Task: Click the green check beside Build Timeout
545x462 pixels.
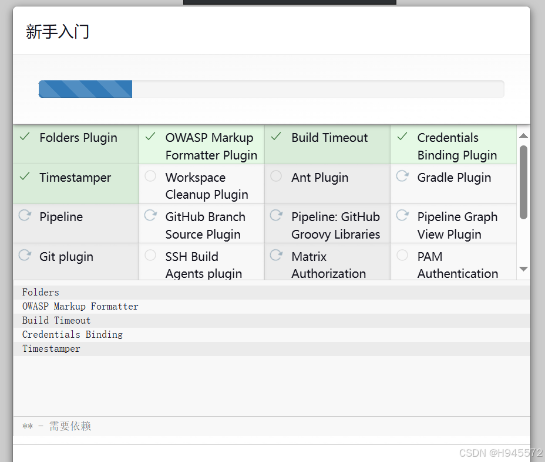Action: tap(277, 137)
